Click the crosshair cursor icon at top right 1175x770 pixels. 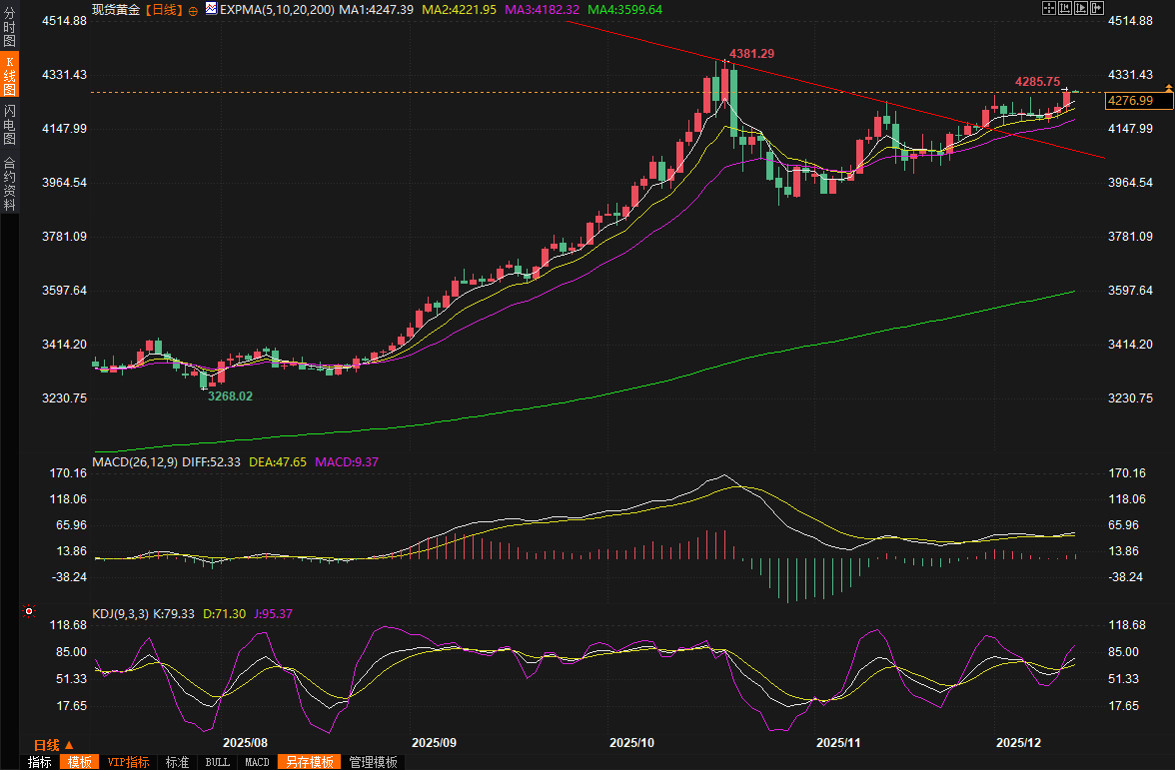tap(1049, 8)
